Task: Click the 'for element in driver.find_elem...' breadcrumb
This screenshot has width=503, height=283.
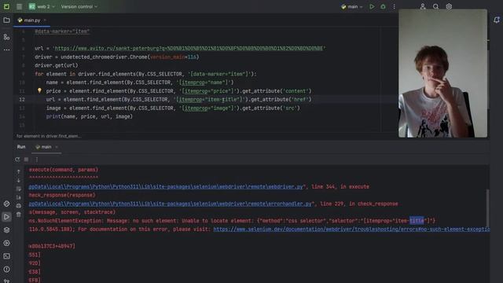Action: tap(49, 136)
